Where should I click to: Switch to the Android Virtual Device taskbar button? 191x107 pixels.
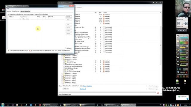click(128, 105)
